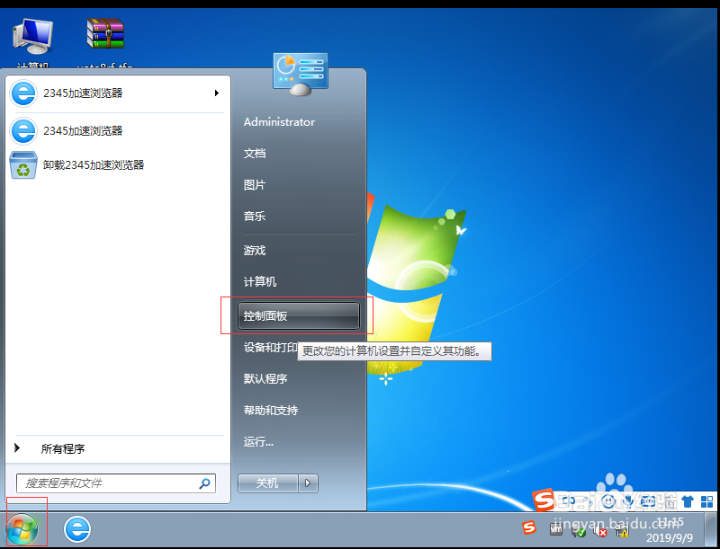The width and height of the screenshot is (720, 549).
Task: Launch 2345加速浏览器 from the Start menu
Action: pos(99,93)
